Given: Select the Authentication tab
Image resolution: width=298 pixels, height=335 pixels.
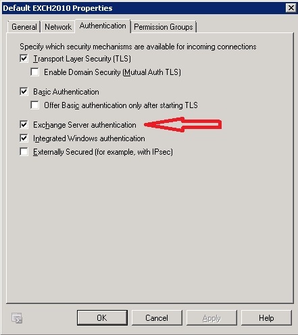Looking at the screenshot, I should click(103, 26).
